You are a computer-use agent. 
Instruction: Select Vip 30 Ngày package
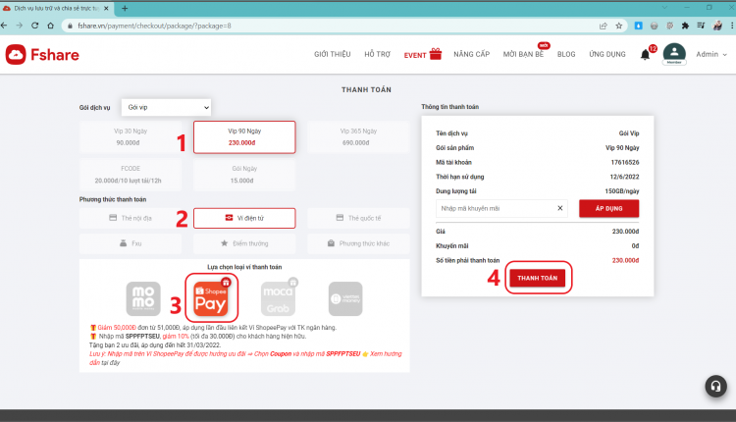pyautogui.click(x=131, y=137)
